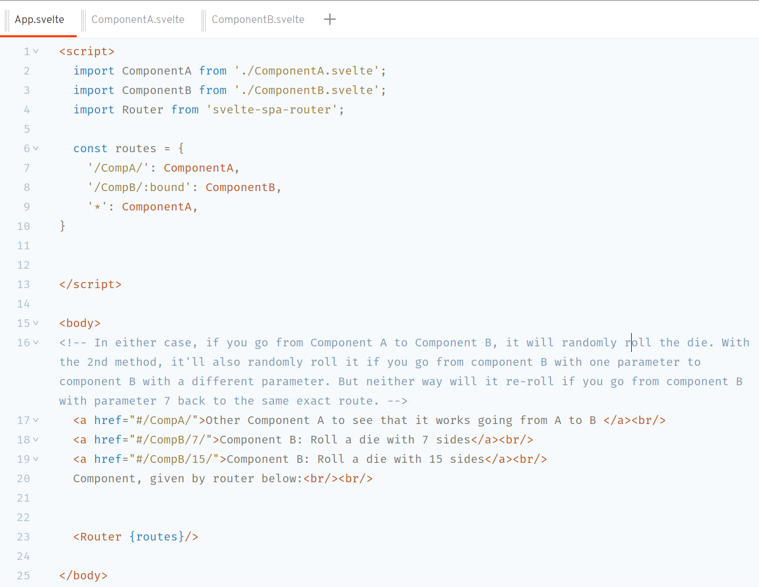Collapse the script block at line 1
This screenshot has height=587, width=759.
click(36, 51)
